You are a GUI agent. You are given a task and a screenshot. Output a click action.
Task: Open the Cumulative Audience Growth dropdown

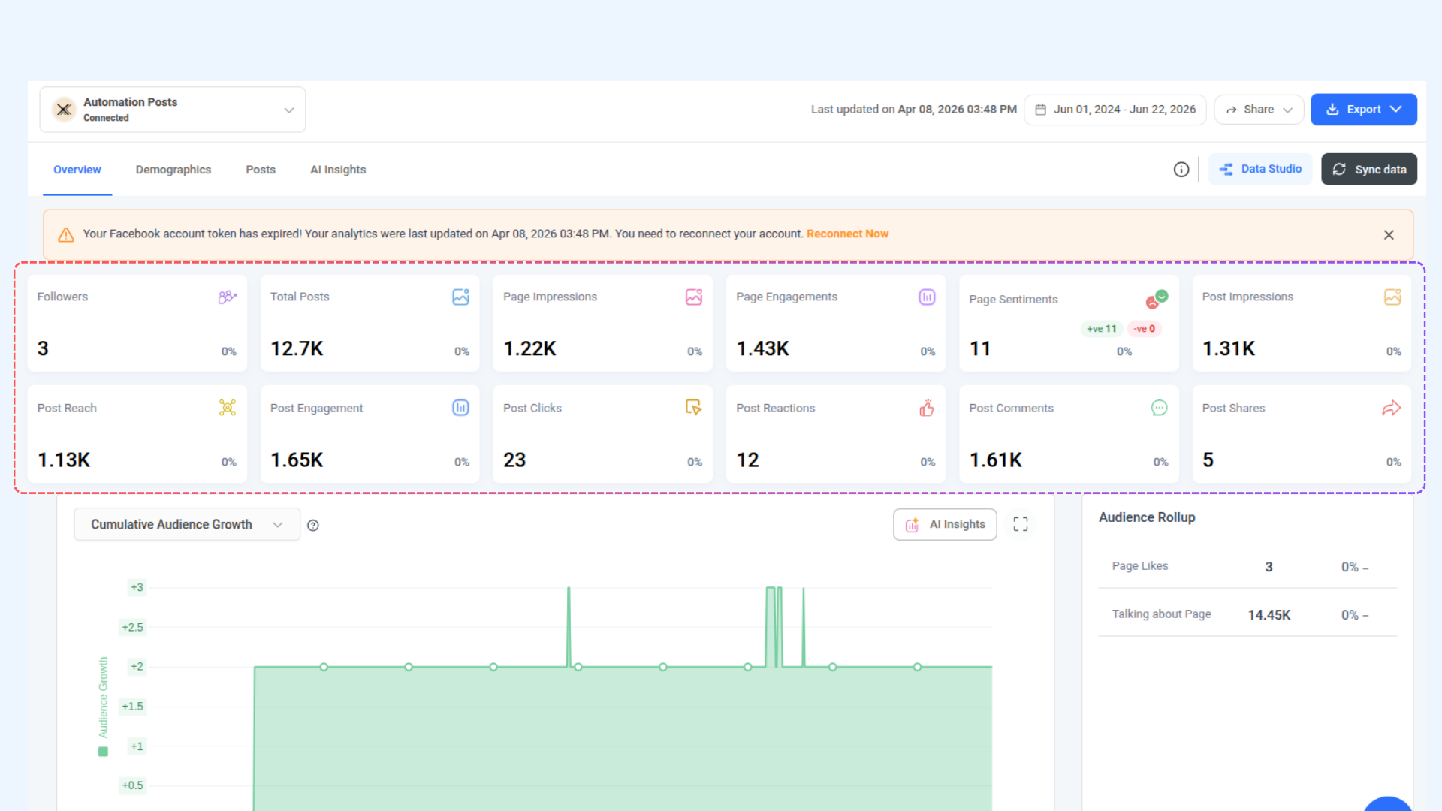point(187,524)
